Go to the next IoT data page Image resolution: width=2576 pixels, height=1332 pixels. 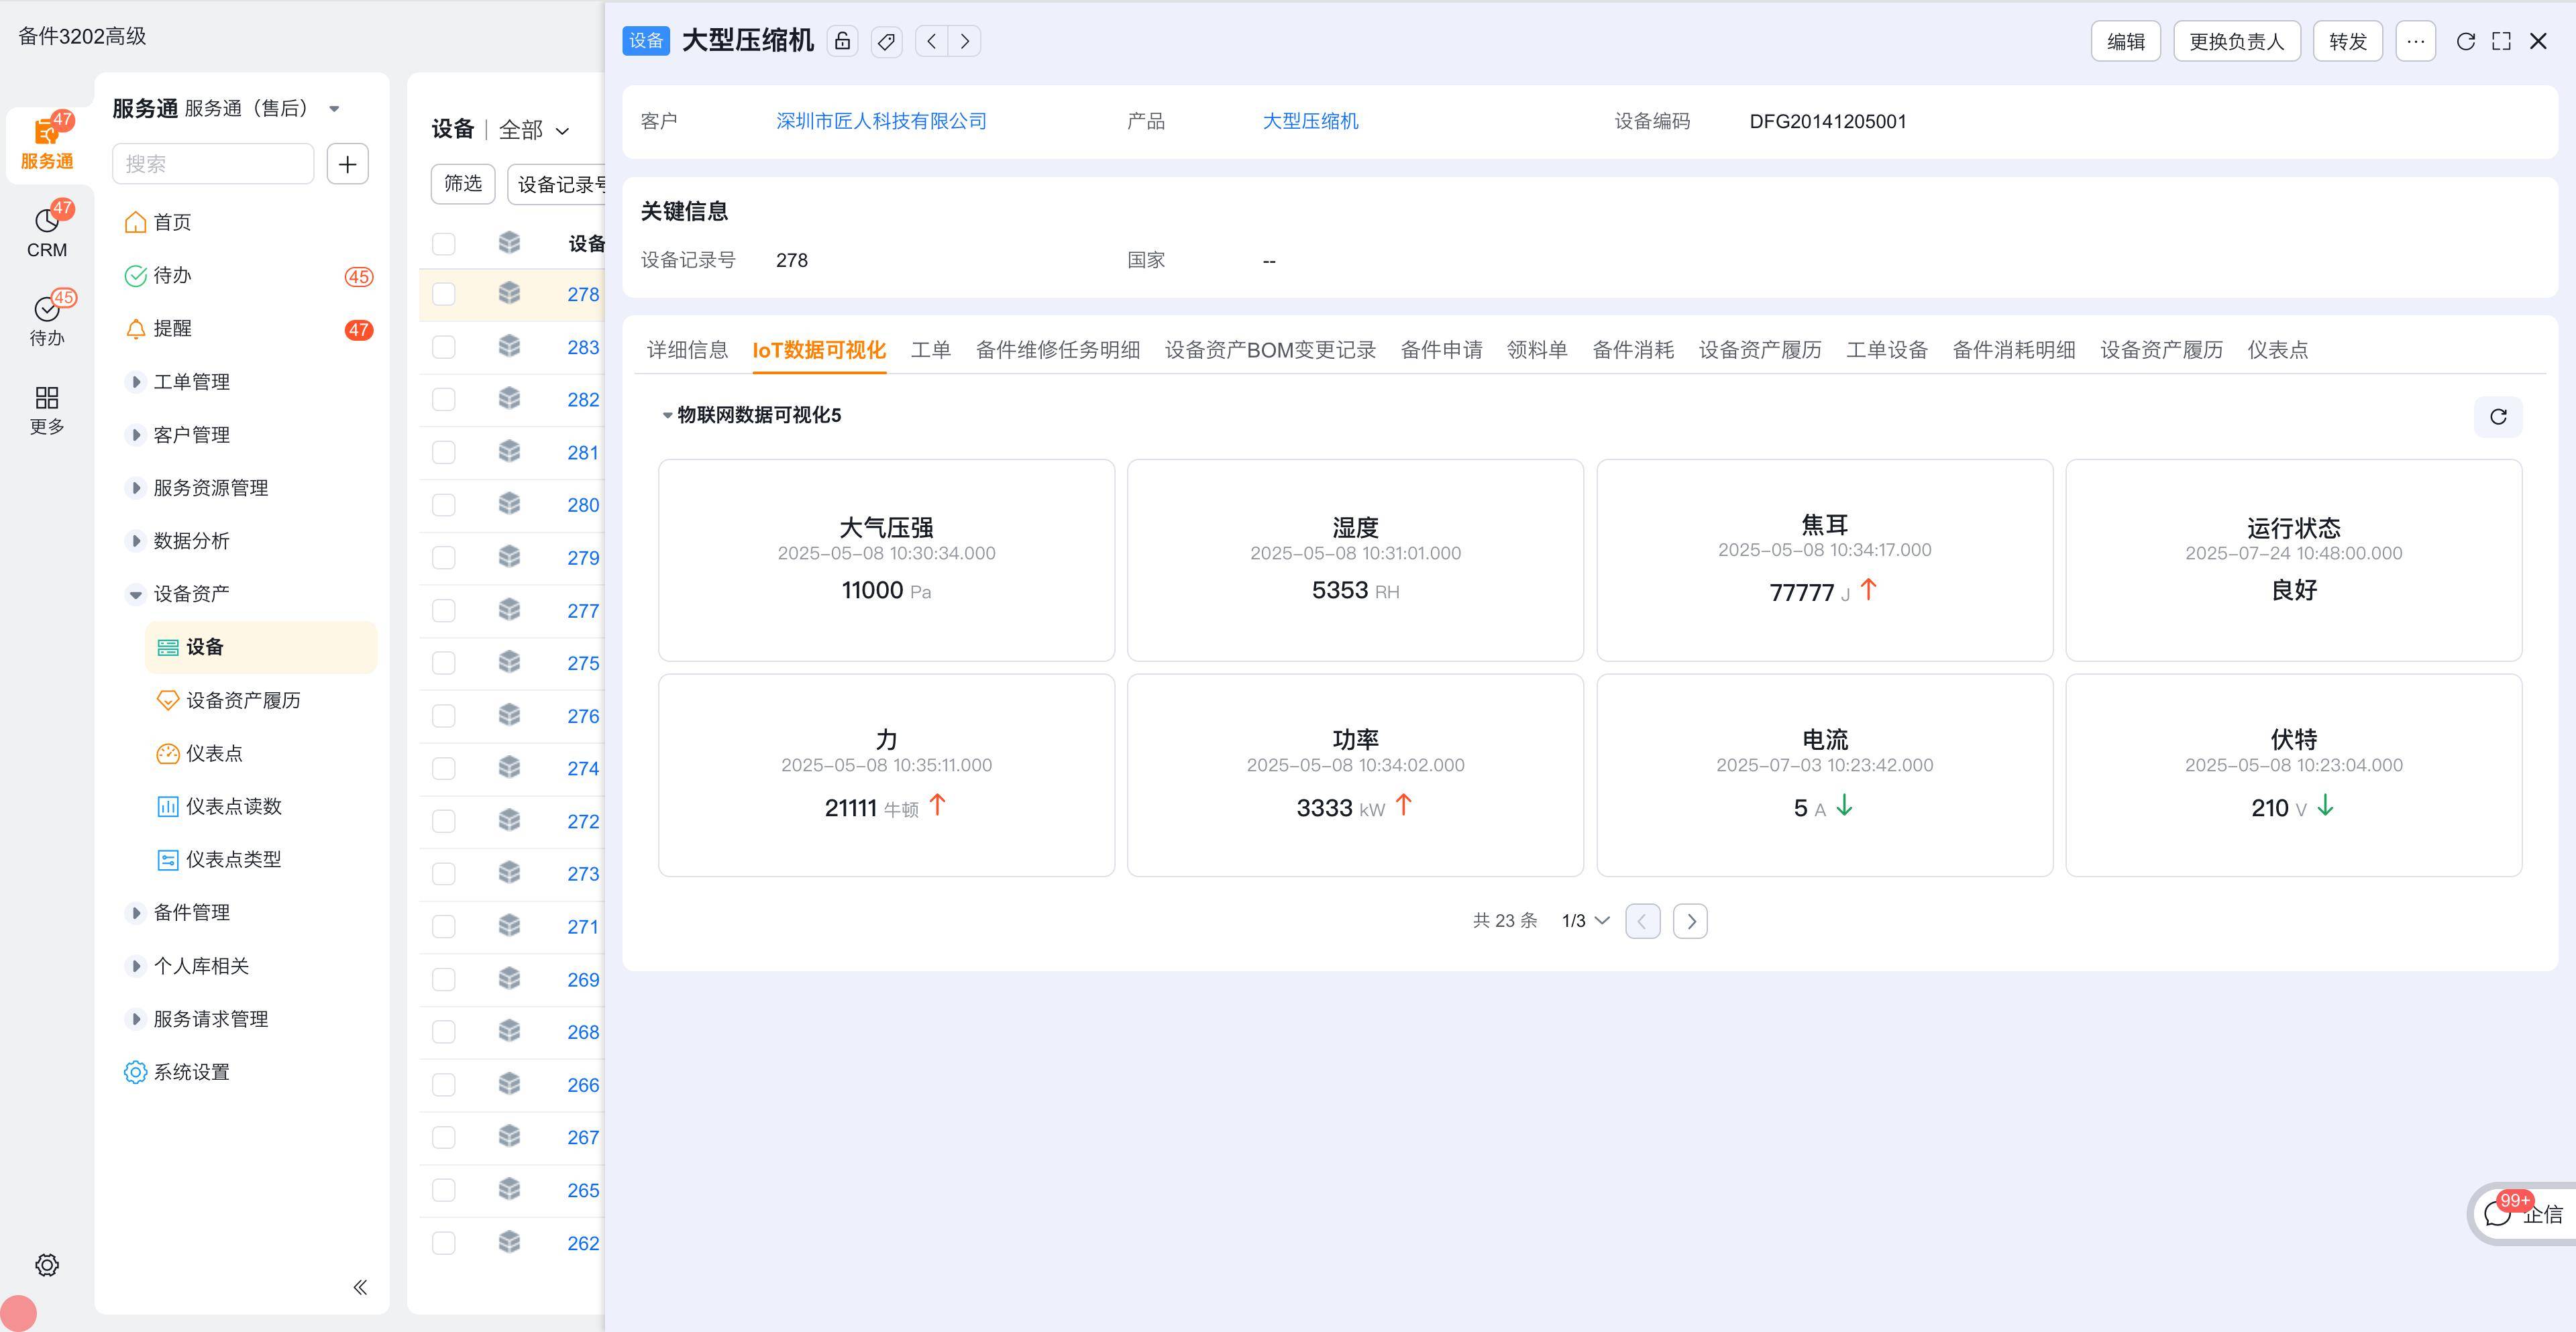pyautogui.click(x=1690, y=920)
